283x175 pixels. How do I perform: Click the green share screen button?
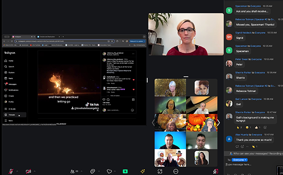[x=125, y=171]
